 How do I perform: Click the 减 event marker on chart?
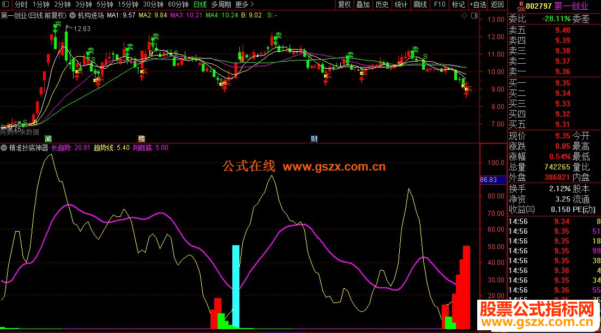tap(48, 139)
